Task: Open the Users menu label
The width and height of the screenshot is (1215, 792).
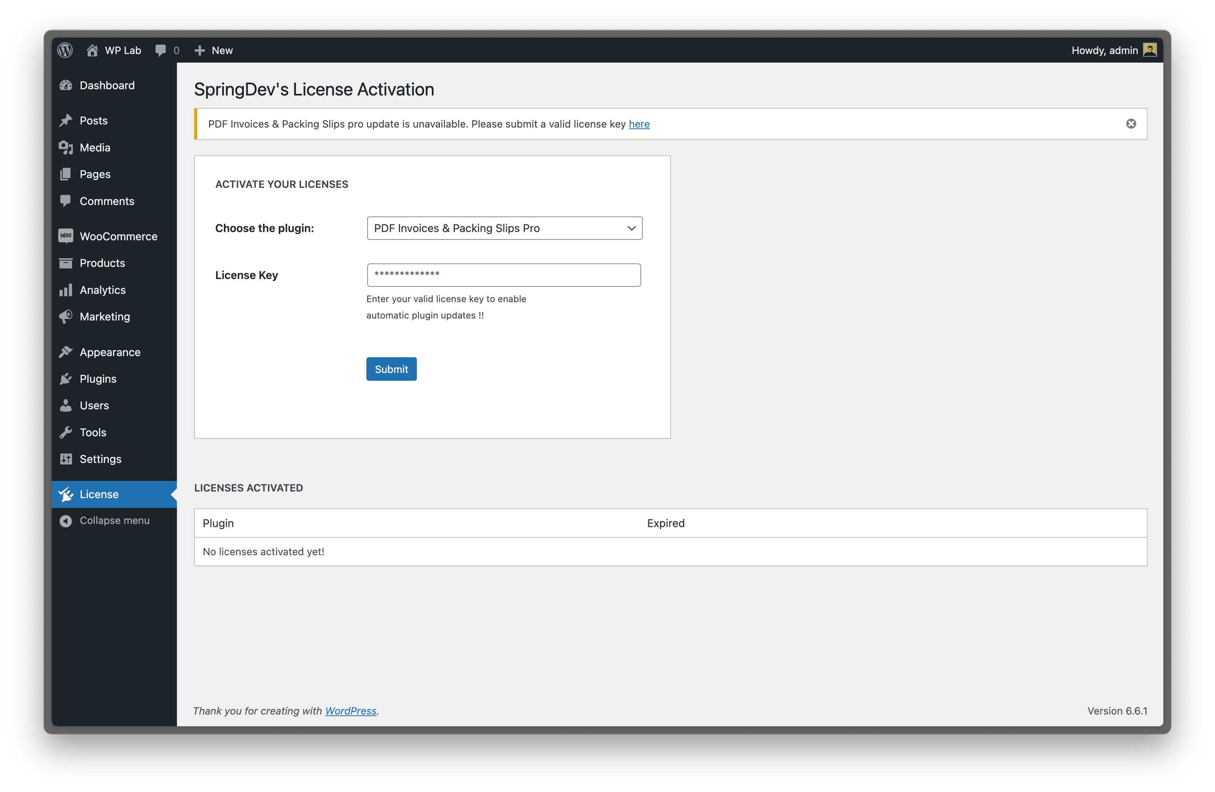Action: (94, 405)
